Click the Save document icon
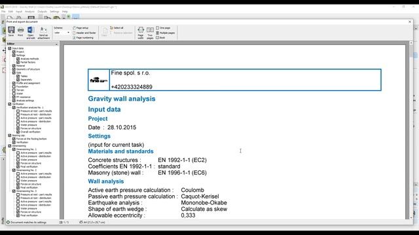Image resolution: width=419 pixels, height=235 pixels. click(11, 31)
